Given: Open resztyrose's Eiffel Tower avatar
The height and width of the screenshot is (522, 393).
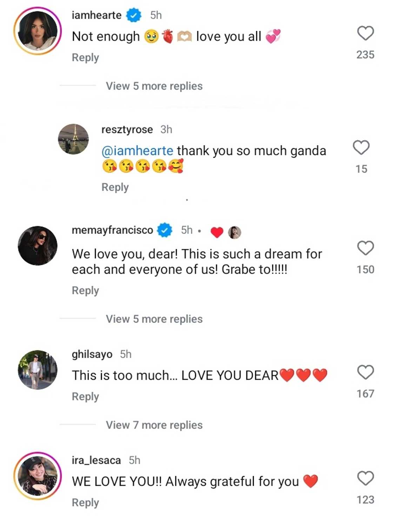Looking at the screenshot, I should [x=73, y=139].
